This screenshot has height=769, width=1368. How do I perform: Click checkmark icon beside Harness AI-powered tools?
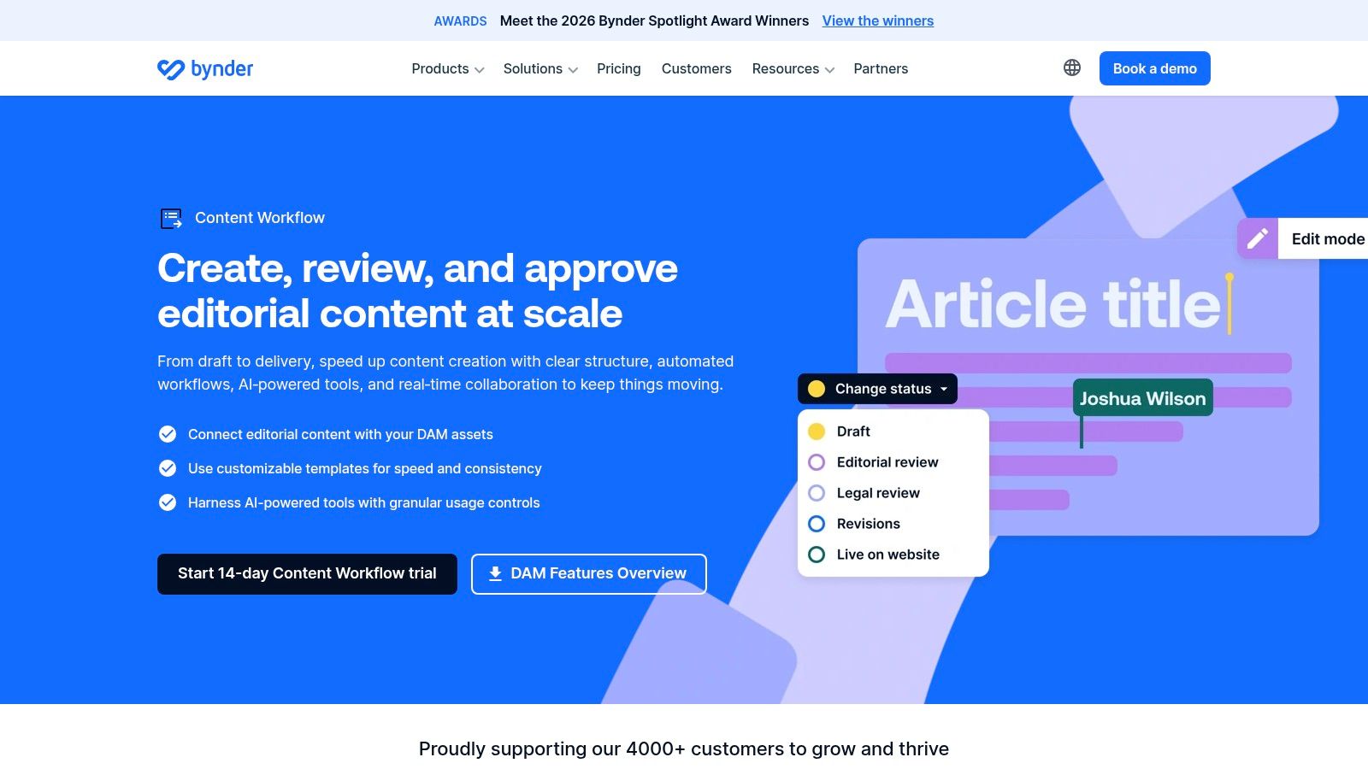[168, 502]
